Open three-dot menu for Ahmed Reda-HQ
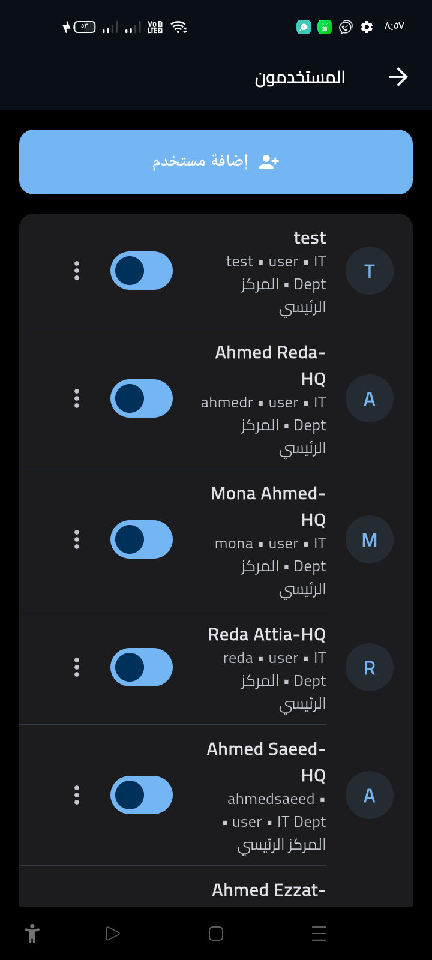Viewport: 432px width, 960px height. coord(77,398)
